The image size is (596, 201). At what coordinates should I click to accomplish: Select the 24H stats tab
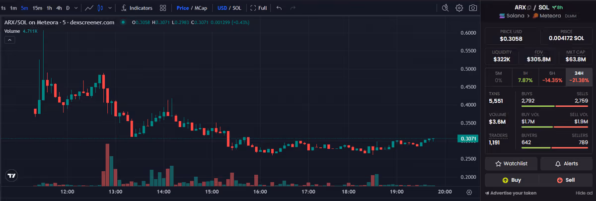(579, 76)
